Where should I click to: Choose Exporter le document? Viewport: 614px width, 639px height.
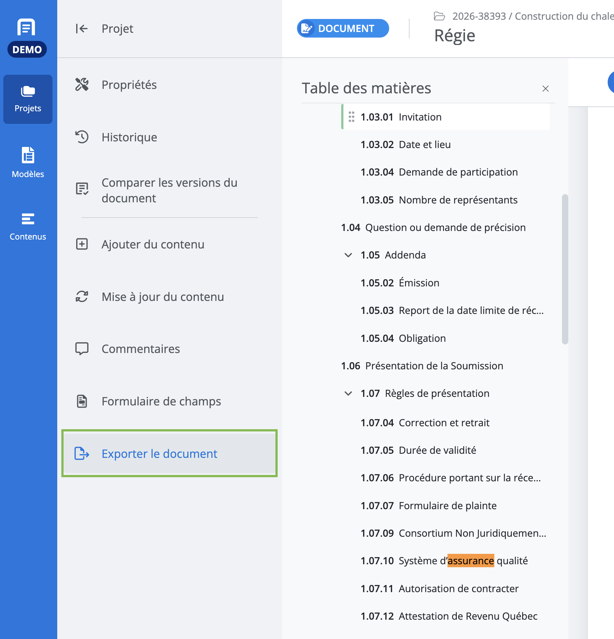169,454
